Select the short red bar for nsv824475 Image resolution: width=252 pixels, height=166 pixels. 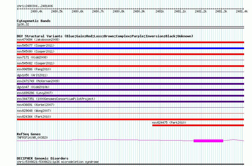point(198,125)
